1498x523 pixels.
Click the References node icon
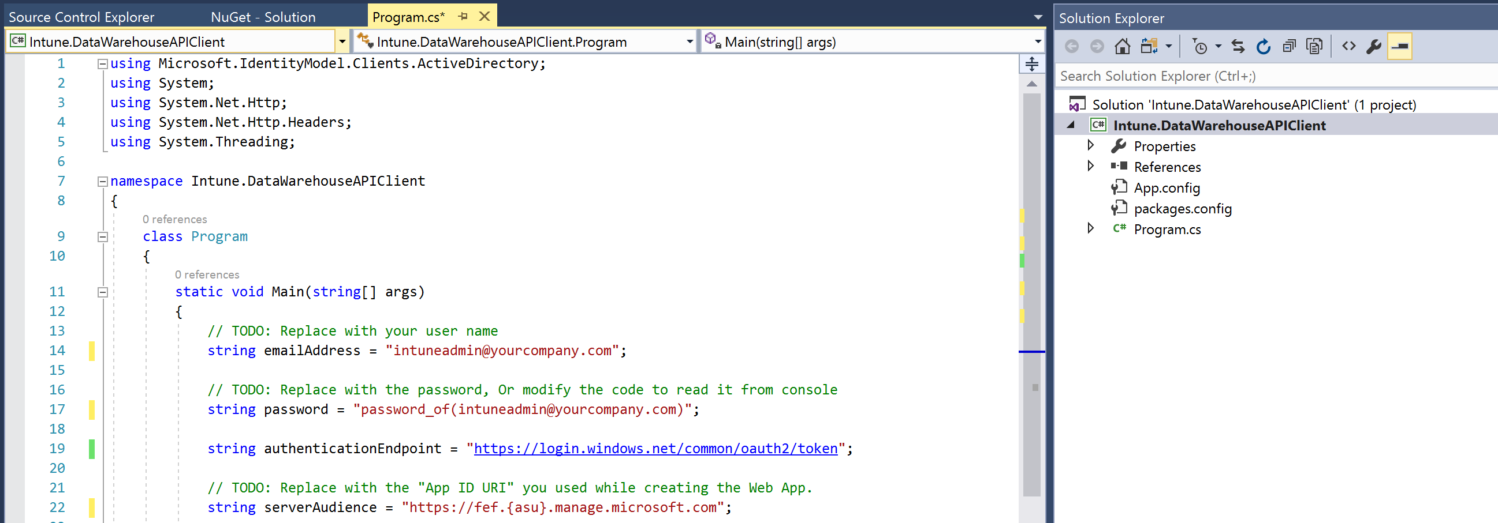(x=1119, y=166)
